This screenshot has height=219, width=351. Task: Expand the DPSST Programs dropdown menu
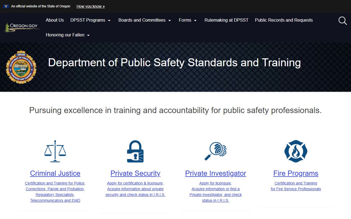(x=90, y=20)
